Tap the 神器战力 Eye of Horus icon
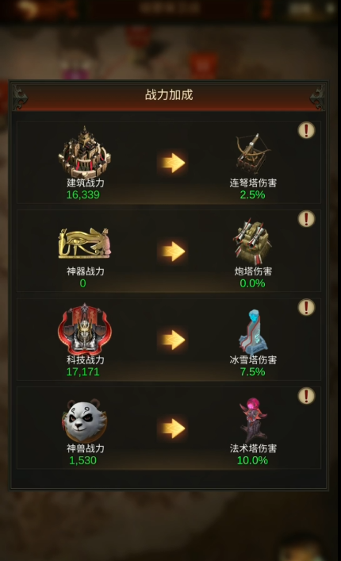The image size is (341, 561). (85, 244)
